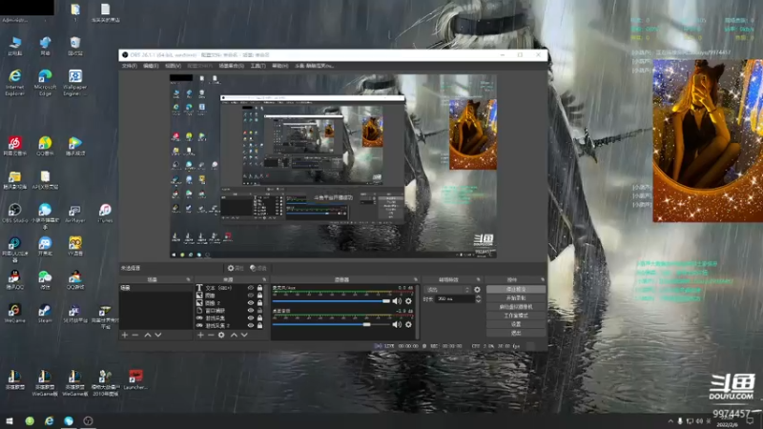
Task: Click the 停止推流 streaming button
Action: pos(516,290)
